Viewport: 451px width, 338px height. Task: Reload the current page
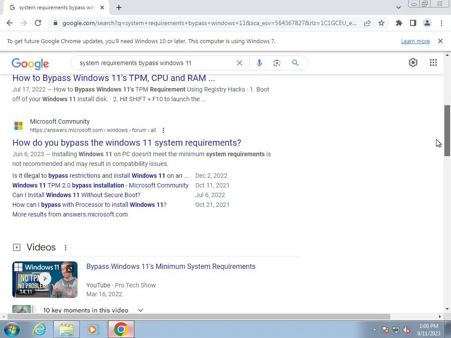[38, 23]
